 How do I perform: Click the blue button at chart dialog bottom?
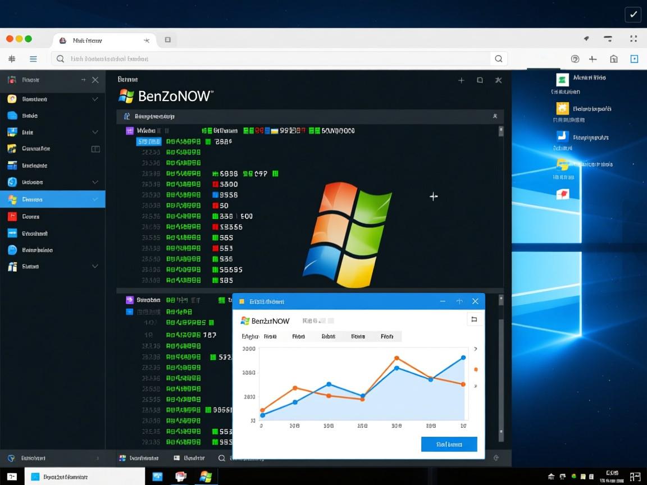pos(449,445)
